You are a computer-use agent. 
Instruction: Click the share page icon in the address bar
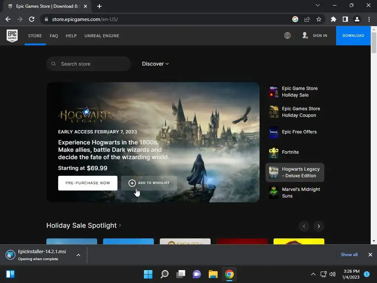point(307,19)
